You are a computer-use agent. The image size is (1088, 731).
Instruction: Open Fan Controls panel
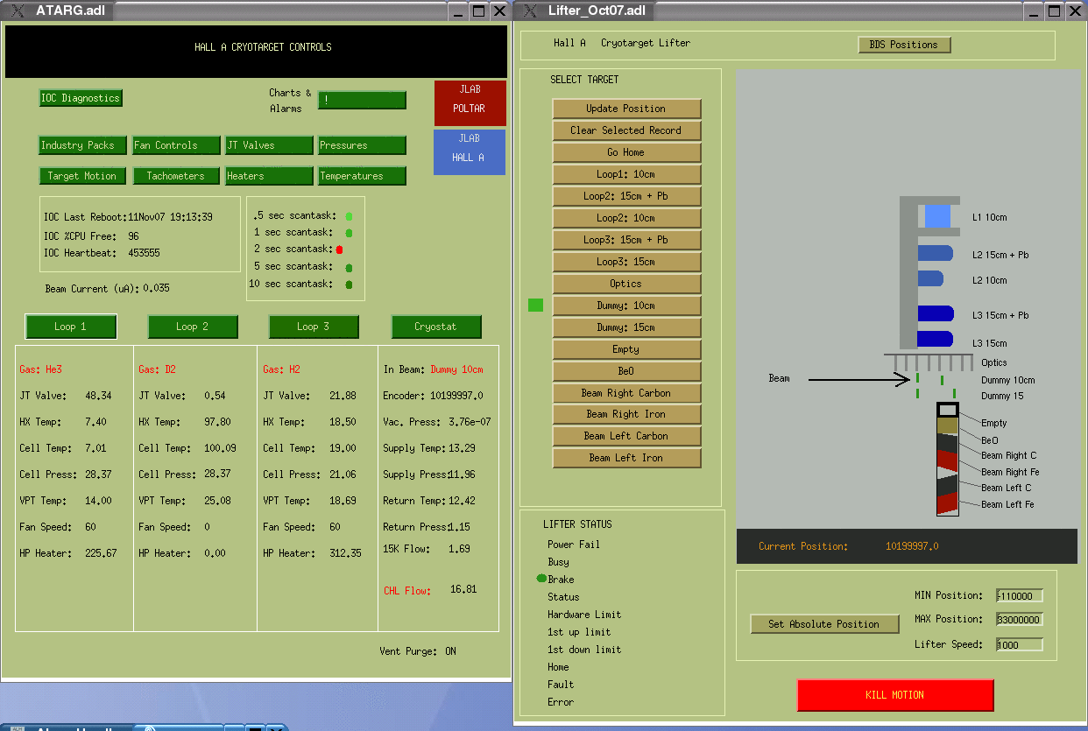pyautogui.click(x=175, y=145)
